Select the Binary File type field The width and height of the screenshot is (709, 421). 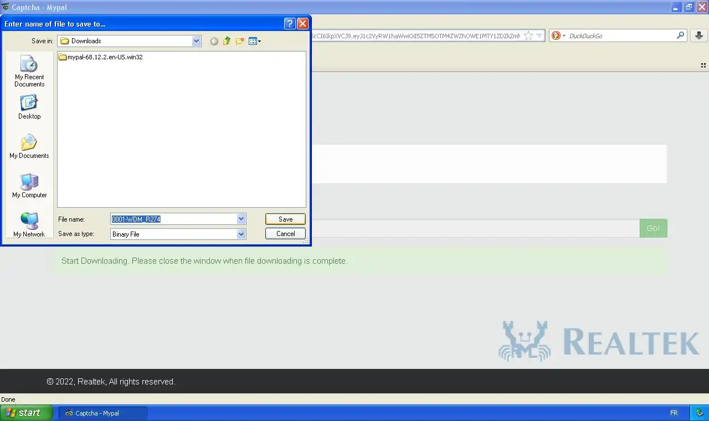pyautogui.click(x=173, y=234)
